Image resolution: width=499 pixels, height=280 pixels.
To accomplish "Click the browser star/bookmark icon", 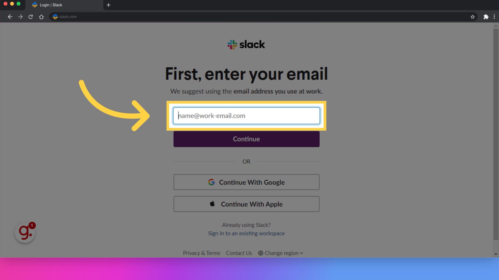I will click(x=472, y=16).
